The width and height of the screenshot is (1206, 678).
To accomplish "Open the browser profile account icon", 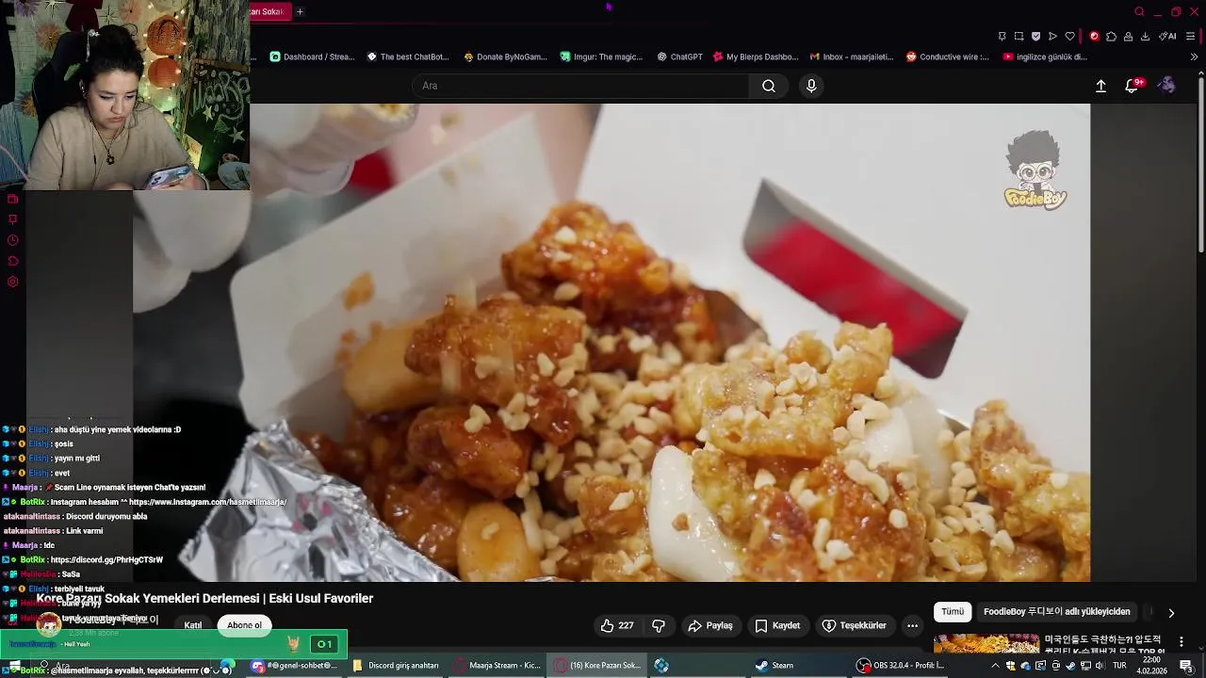I will coord(1128,37).
